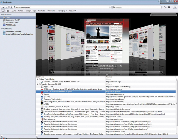This screenshot has height=139, width=178.
Task: Click the http://espn.go.com/ caption under Cover Flow
Action: coord(107,69)
